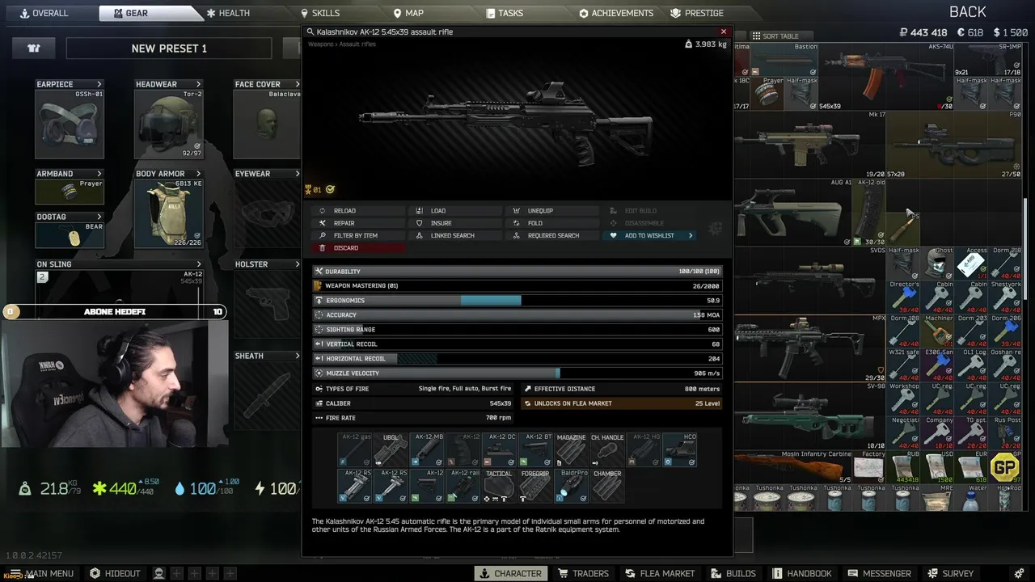Select the AUG A1 rifle in stash

coord(792,213)
